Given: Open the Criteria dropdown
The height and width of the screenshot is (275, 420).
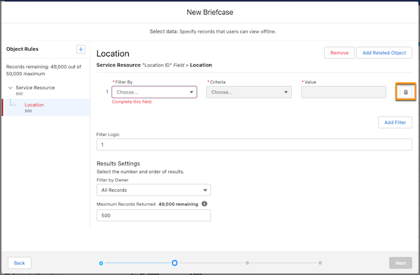Looking at the screenshot, I should point(248,92).
